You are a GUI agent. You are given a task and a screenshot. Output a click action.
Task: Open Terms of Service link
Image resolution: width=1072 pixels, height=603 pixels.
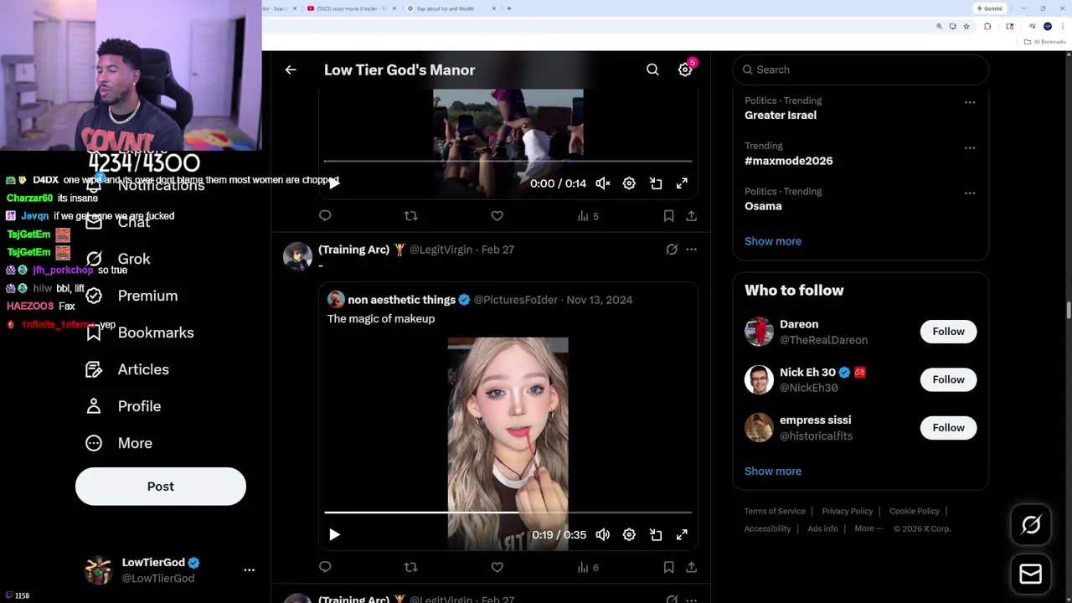tap(775, 511)
